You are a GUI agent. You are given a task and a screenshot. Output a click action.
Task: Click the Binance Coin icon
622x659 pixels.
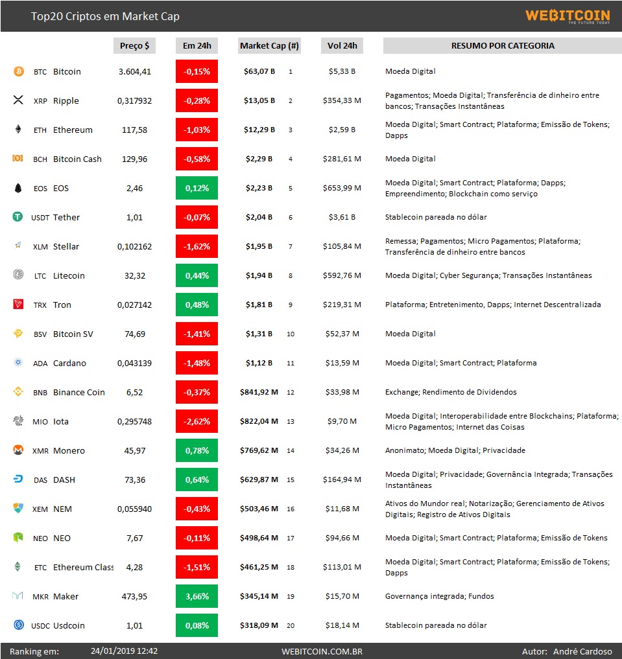pos(18,391)
